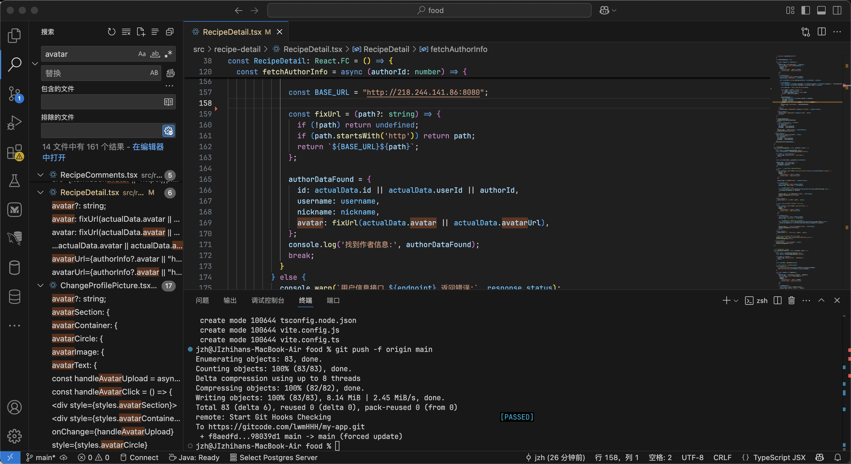Click the Replace All icon
Image resolution: width=851 pixels, height=464 pixels.
point(170,73)
